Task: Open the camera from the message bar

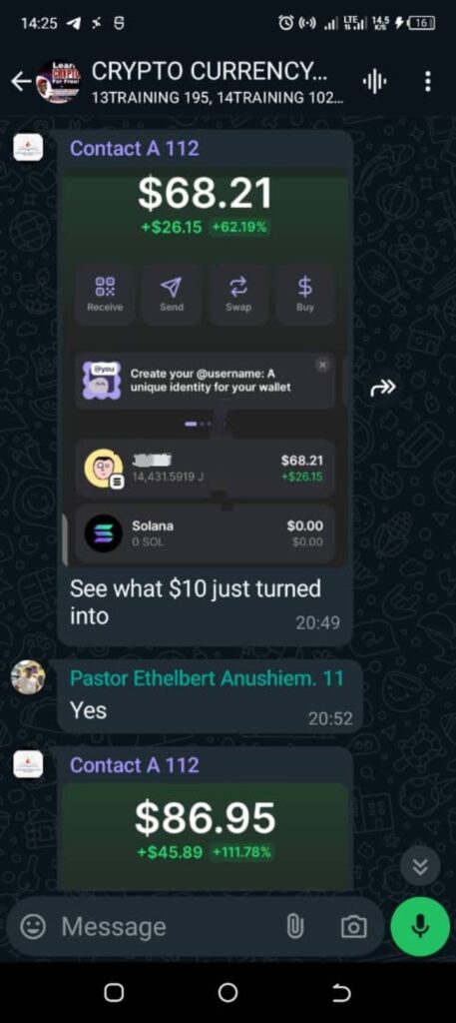Action: (x=354, y=927)
